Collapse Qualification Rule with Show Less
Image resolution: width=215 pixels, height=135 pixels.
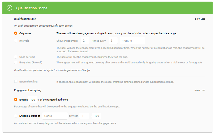click(200, 19)
